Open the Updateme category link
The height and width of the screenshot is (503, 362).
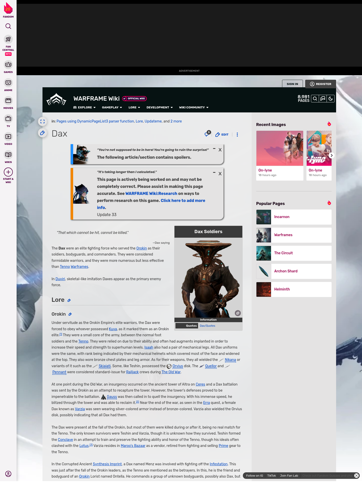pos(153,121)
